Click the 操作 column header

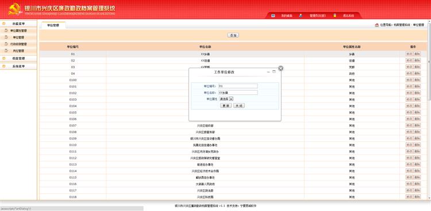point(413,47)
